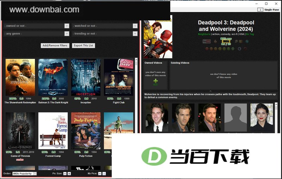Toggle the Single-Pane mode label
This screenshot has height=179, width=282.
[x=271, y=10]
